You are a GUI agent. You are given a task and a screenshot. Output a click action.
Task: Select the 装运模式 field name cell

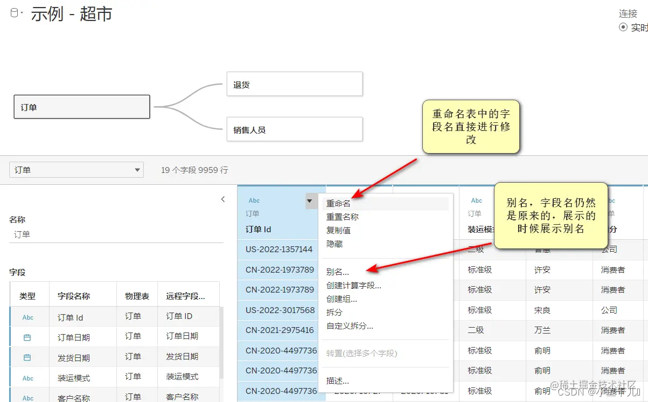tap(83, 378)
